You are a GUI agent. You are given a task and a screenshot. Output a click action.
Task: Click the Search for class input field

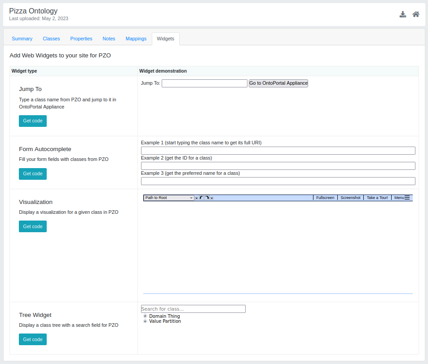click(193, 308)
